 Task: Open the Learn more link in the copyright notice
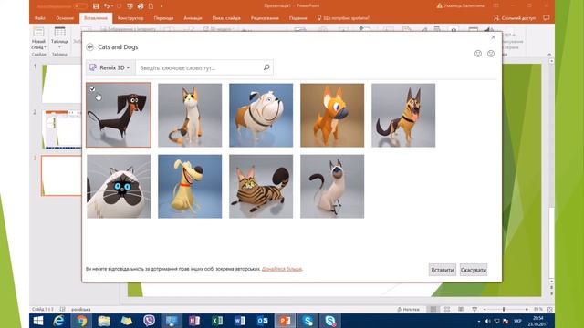[282, 269]
